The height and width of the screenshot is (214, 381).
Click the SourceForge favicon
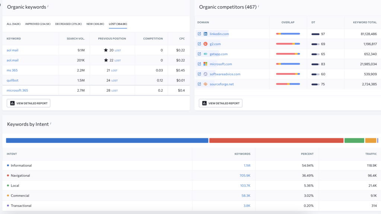(205, 84)
